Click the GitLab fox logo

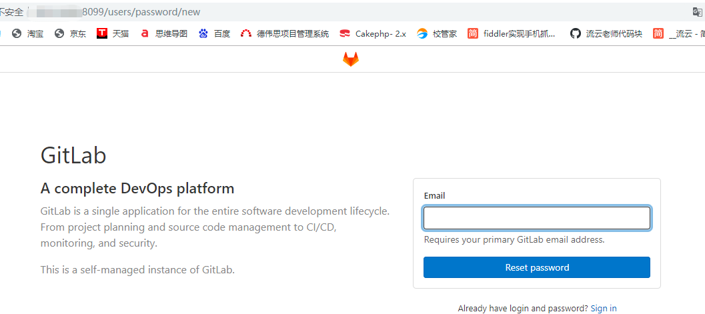[351, 59]
